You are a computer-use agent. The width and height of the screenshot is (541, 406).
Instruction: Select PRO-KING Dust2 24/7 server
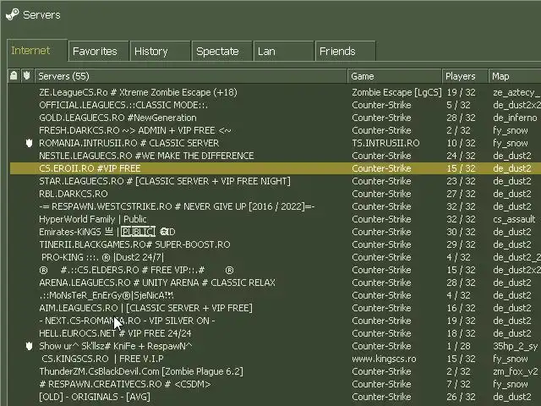[x=276, y=257]
